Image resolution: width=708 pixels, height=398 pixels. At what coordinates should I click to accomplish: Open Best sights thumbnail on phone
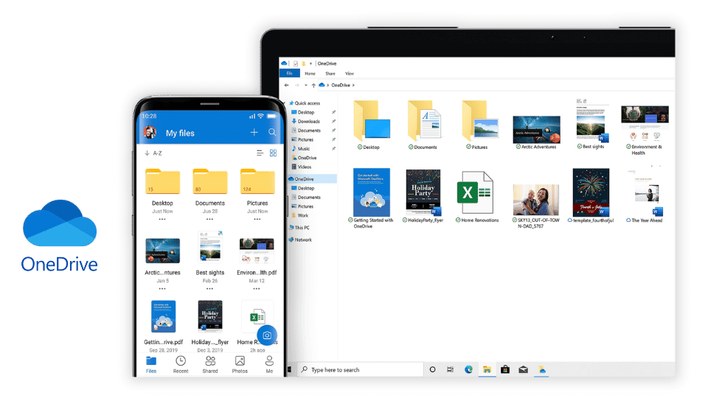coord(210,247)
